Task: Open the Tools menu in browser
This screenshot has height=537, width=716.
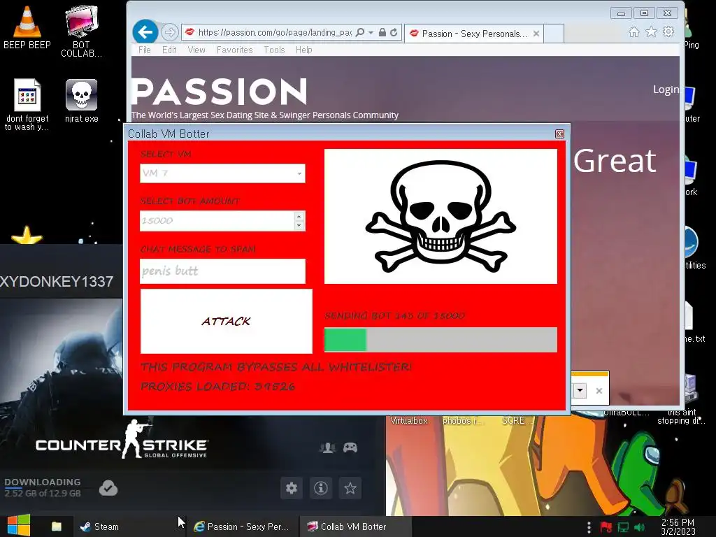Action: click(x=274, y=50)
